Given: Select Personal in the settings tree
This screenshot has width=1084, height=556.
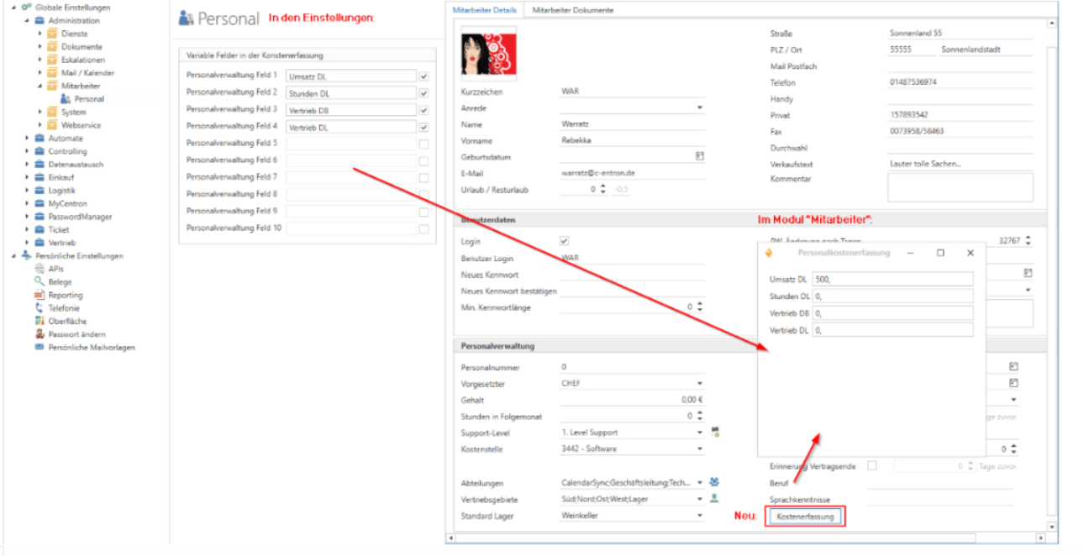Looking at the screenshot, I should click(89, 99).
